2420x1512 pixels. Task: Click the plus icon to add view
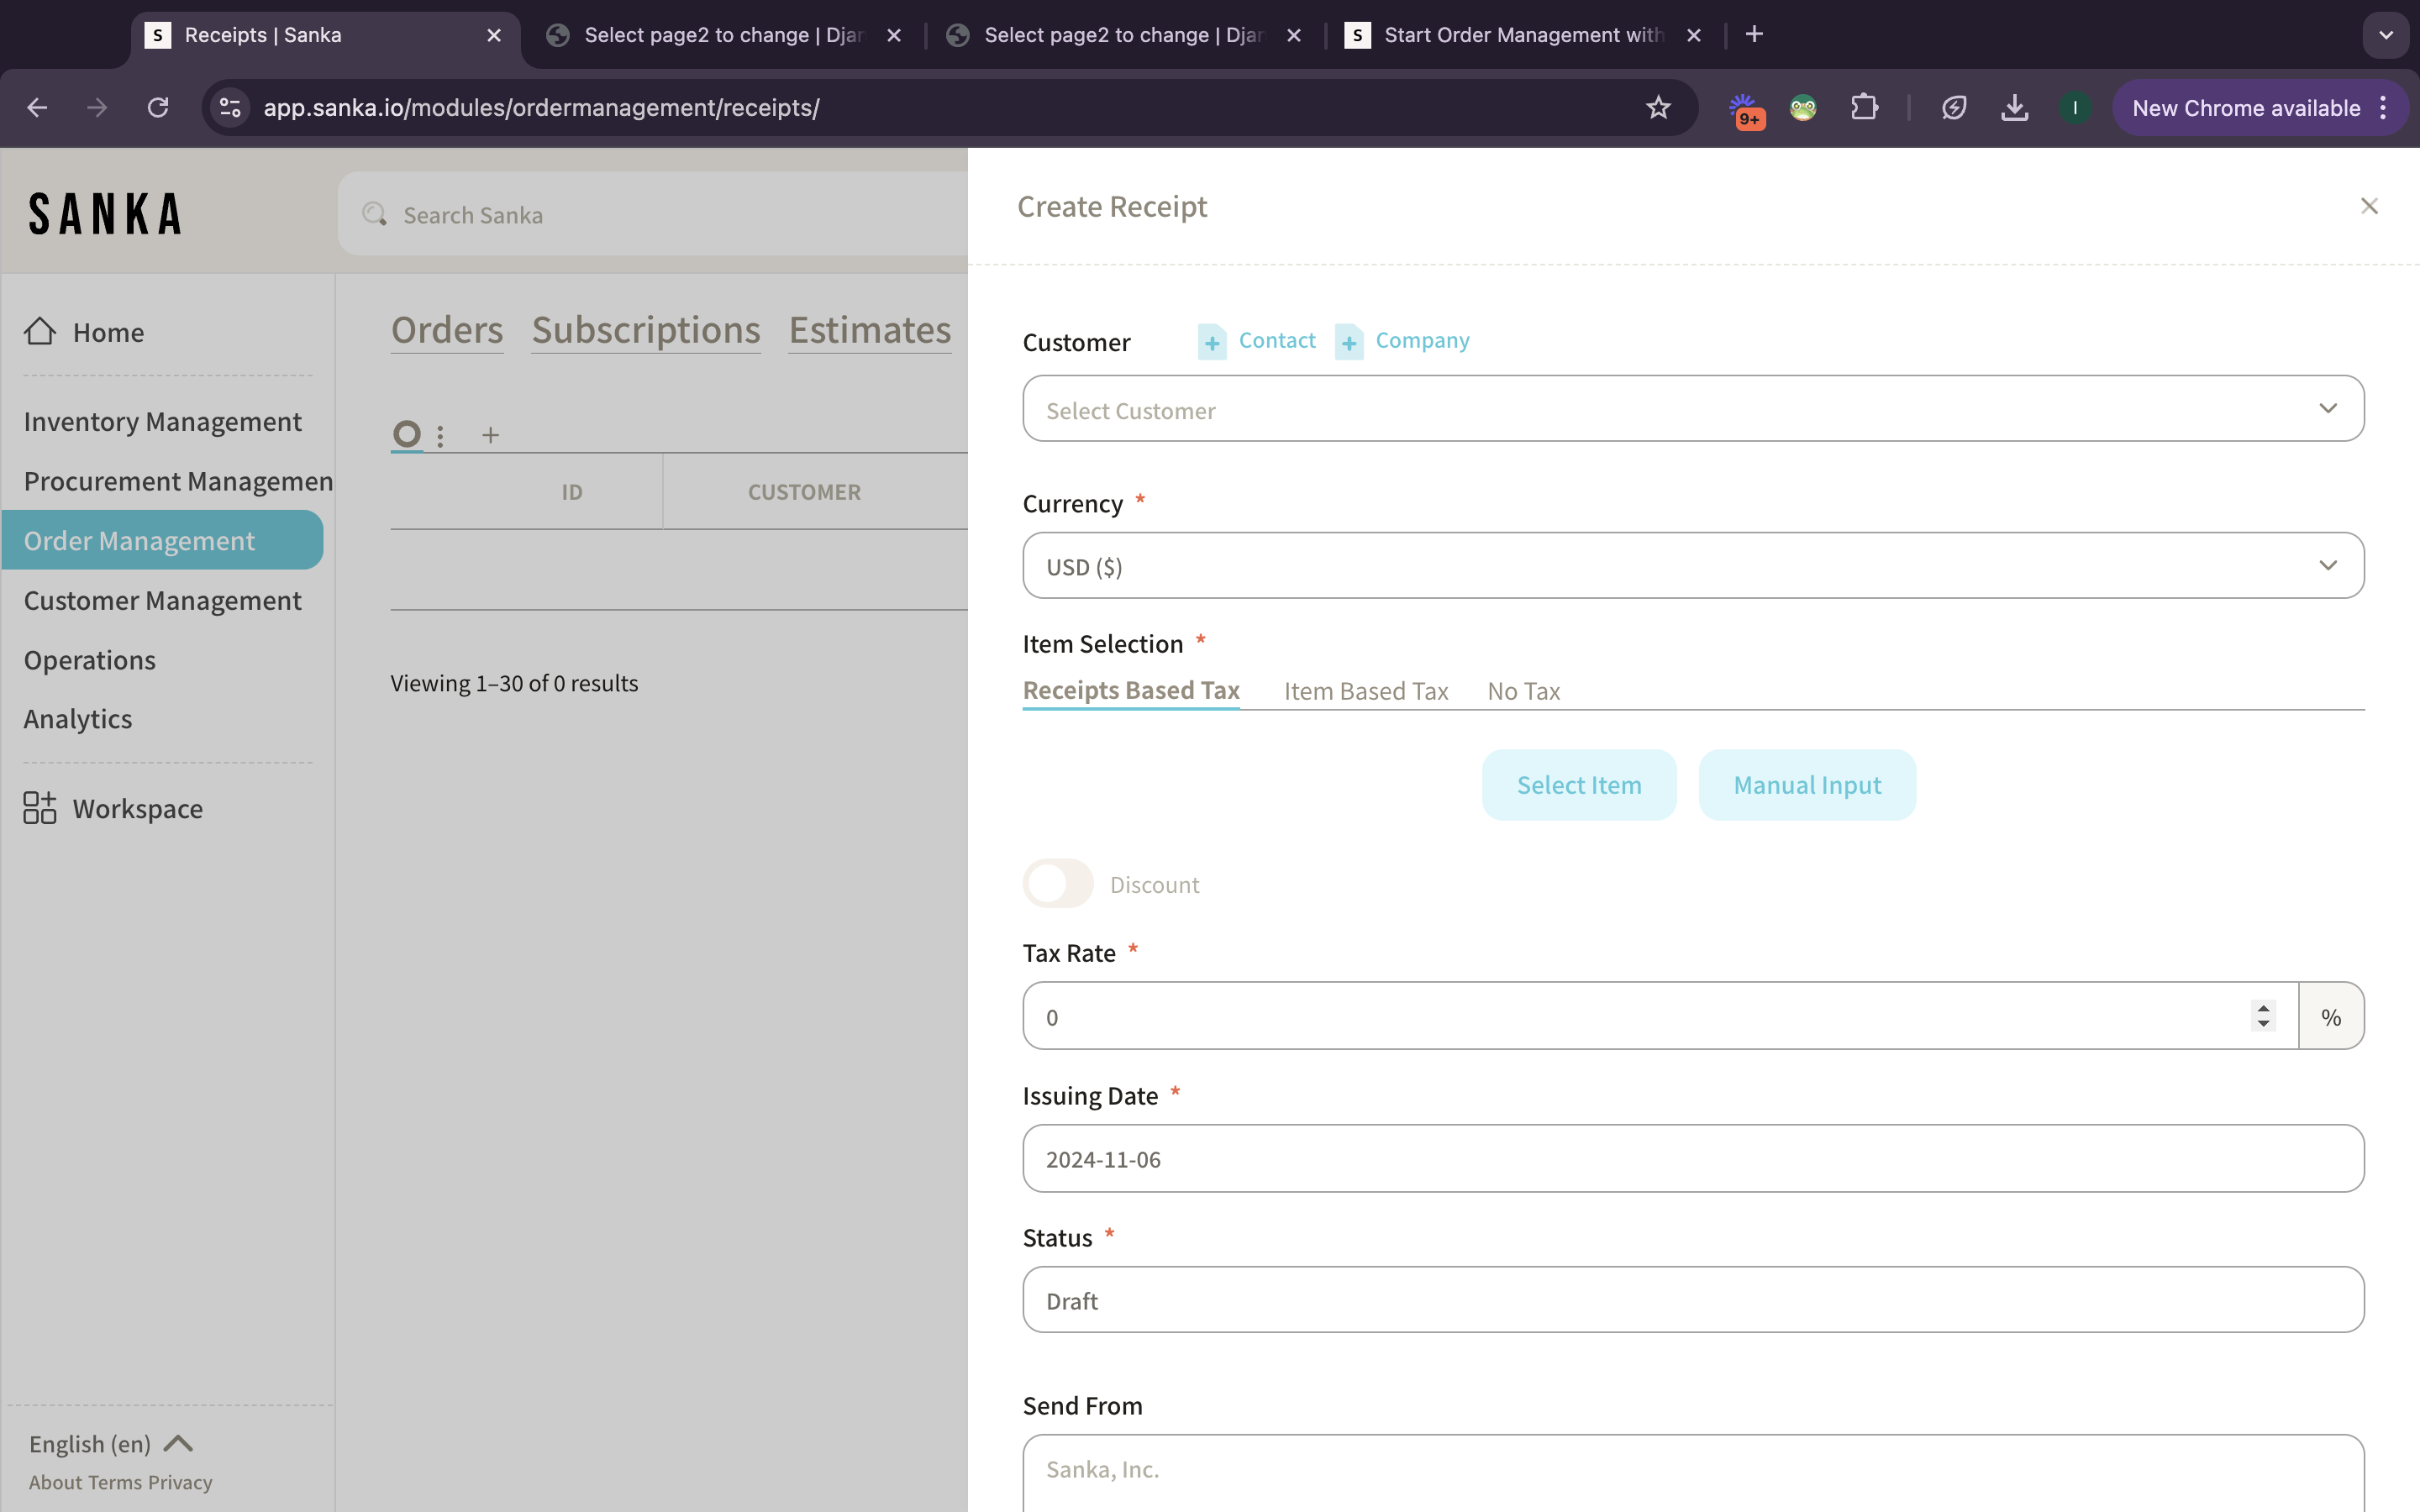(x=490, y=435)
